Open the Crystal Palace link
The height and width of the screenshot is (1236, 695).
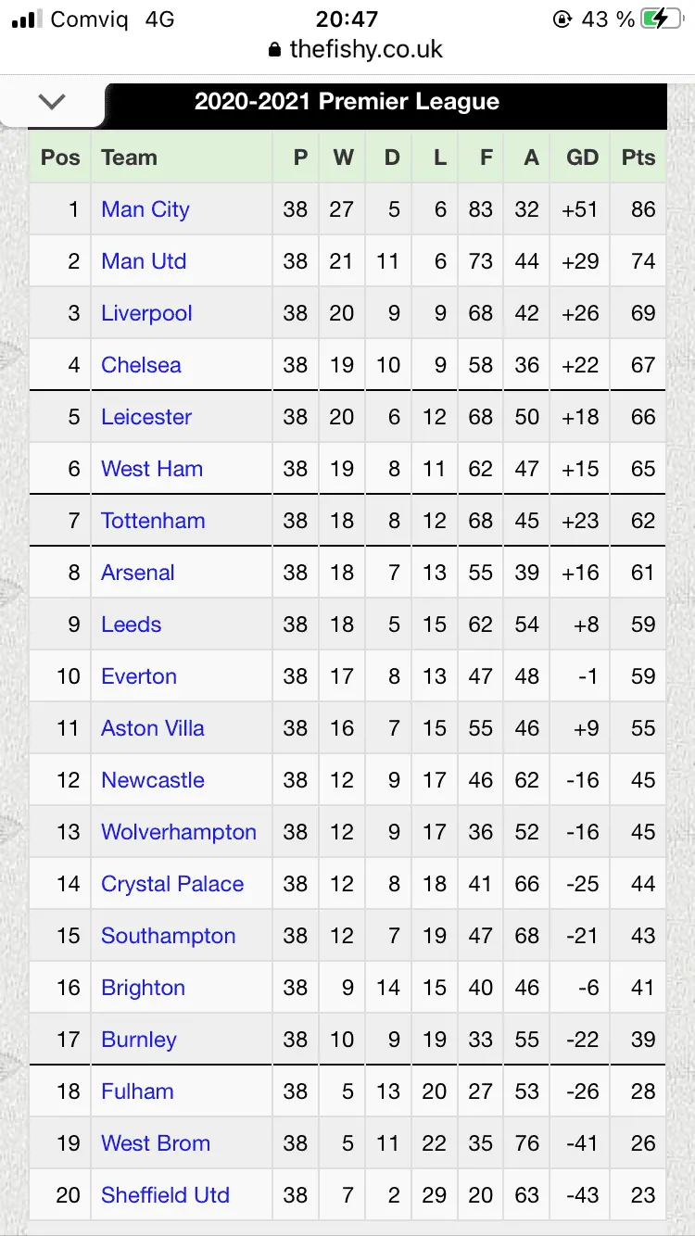tap(172, 884)
